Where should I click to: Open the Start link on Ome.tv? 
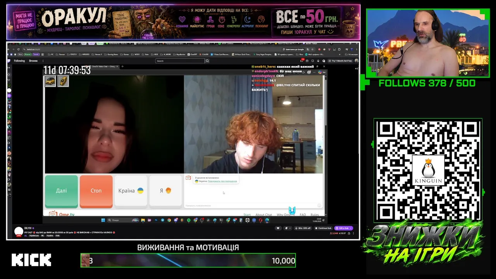click(x=247, y=215)
